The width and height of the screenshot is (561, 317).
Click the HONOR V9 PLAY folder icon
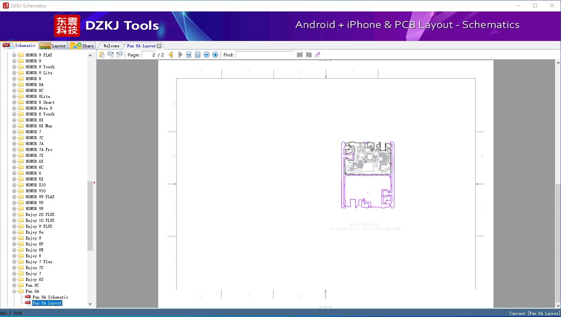[21, 197]
